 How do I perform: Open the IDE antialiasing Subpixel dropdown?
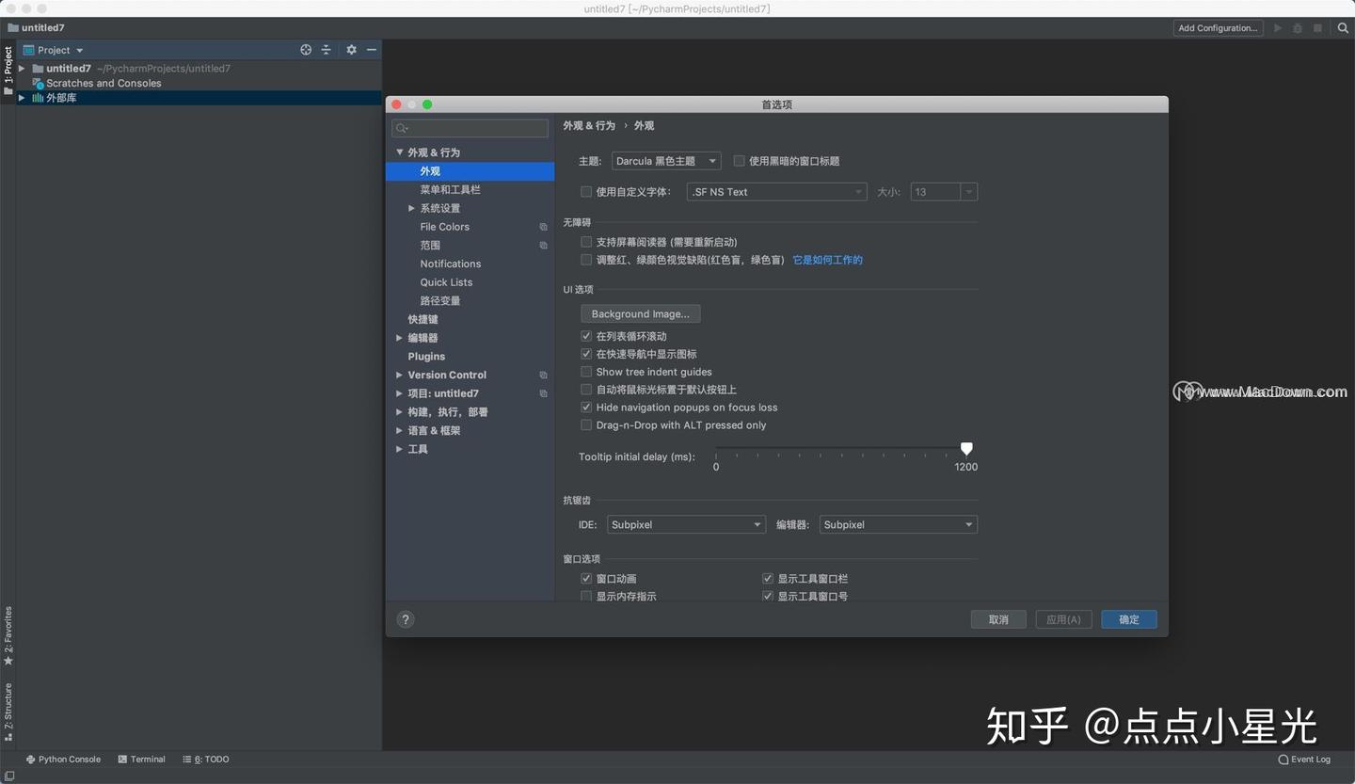(686, 524)
